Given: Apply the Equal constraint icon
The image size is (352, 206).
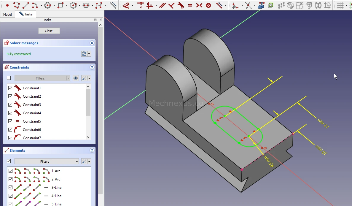Looking at the screenshot, I should pyautogui.click(x=190, y=5).
